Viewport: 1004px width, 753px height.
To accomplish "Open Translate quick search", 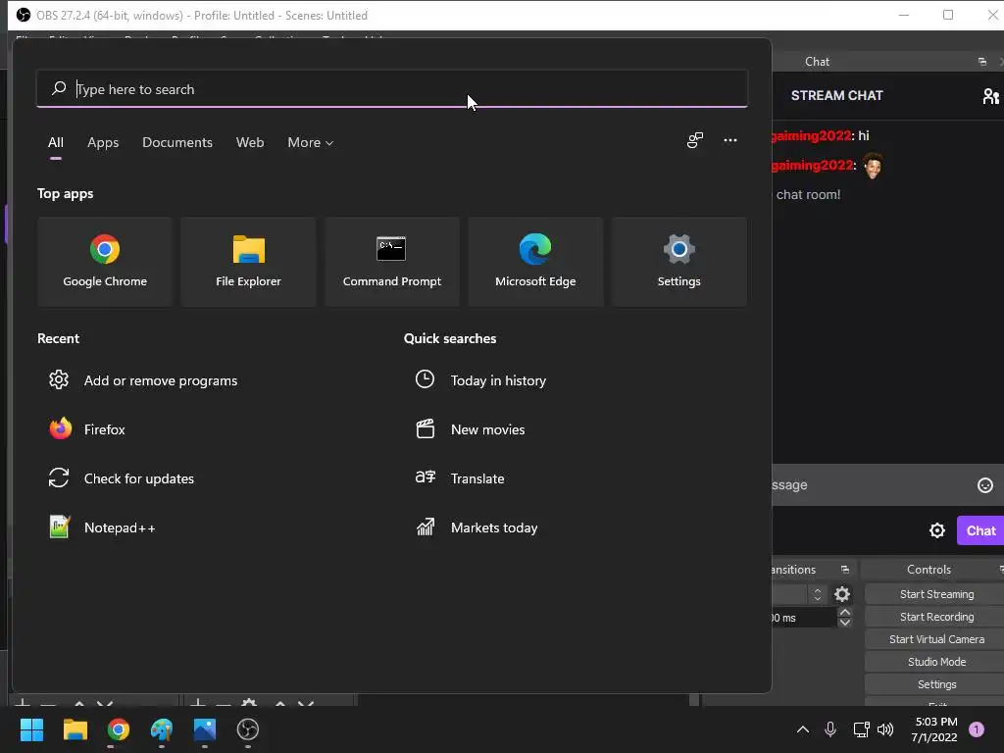I will pyautogui.click(x=460, y=478).
